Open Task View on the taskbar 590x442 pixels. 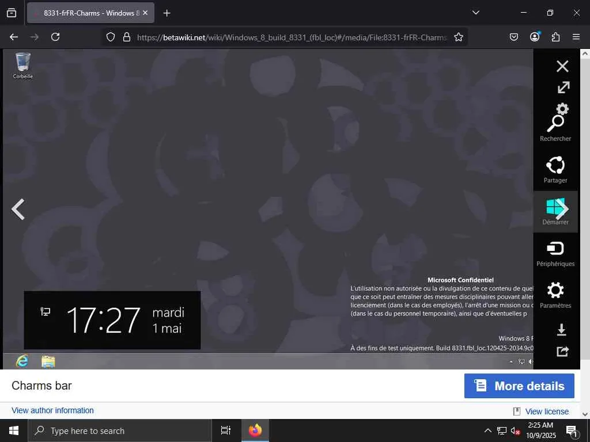point(226,430)
